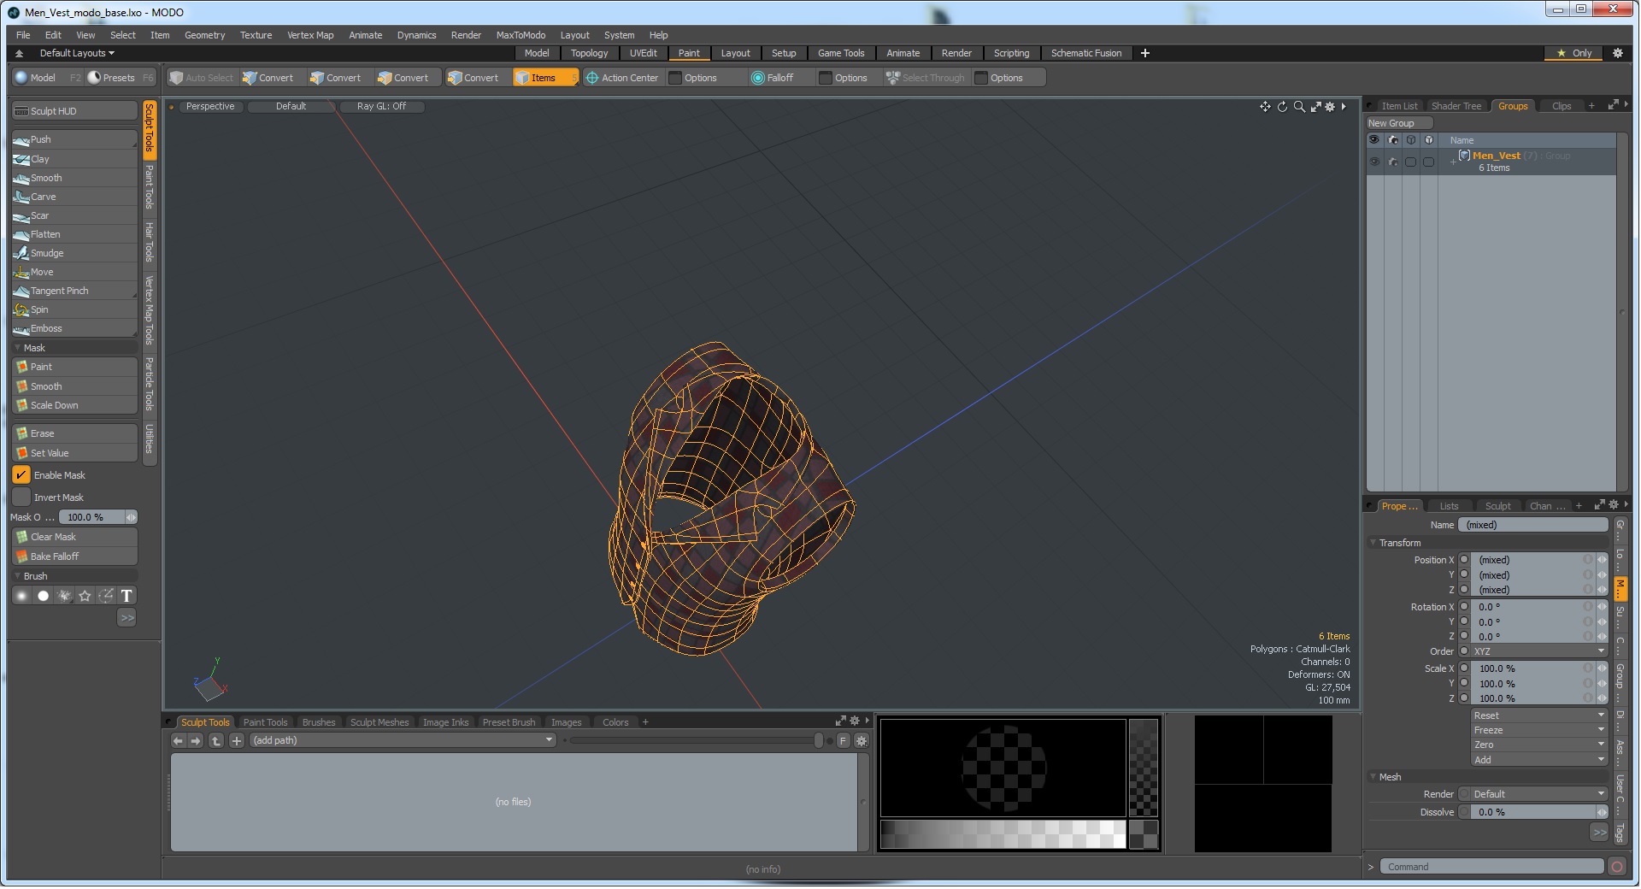Click the grayscale gradient strip
The height and width of the screenshot is (889, 1641).
(x=1003, y=834)
